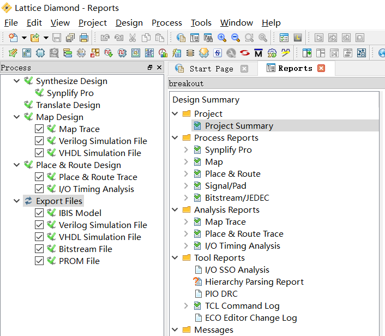
Task: Open the Hierarchy Parsing Report
Action: click(254, 281)
